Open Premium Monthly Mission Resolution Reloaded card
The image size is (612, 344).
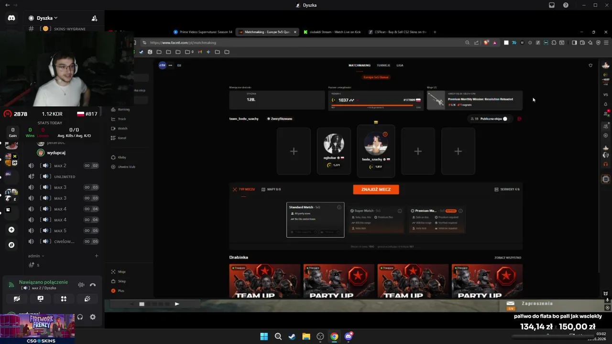click(x=475, y=100)
